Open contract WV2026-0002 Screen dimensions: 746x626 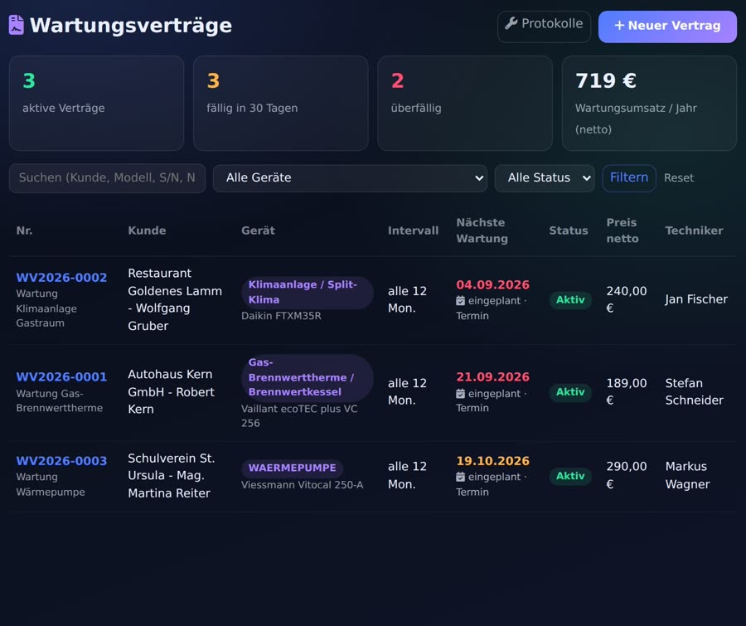(x=61, y=278)
